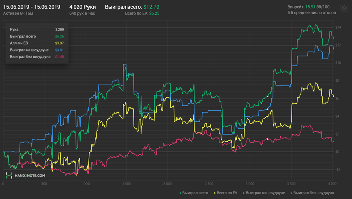Click tooltip 'Выиграл без шоудауна $1.45' row
This screenshot has height=199, width=352.
click(37, 57)
